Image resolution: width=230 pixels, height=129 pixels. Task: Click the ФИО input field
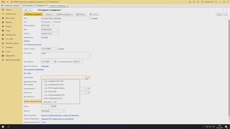click(65, 18)
